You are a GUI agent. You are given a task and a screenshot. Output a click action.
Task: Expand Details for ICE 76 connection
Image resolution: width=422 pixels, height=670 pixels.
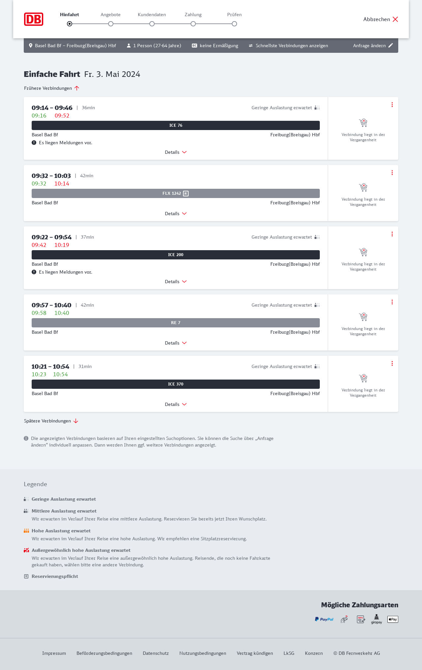pos(176,152)
